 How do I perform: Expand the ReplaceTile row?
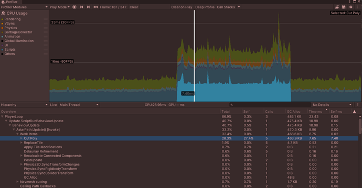(x=22, y=143)
